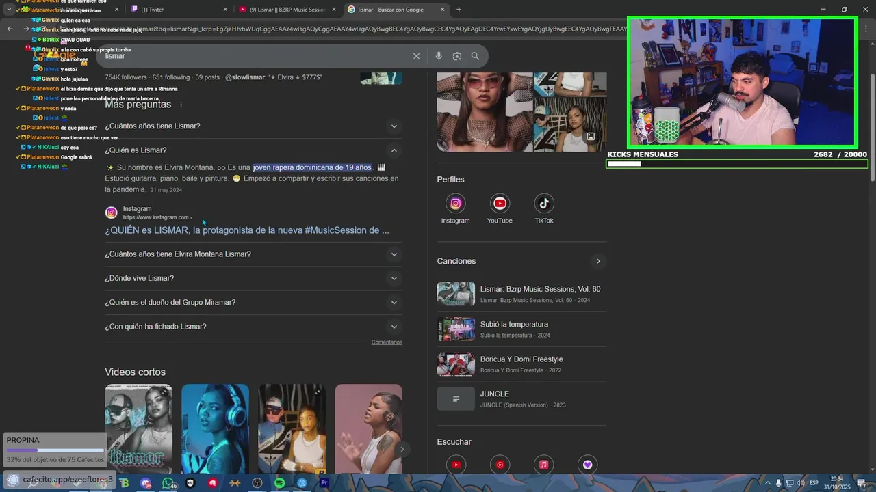Open the microphone icon in system tray
This screenshot has width=876, height=492.
coord(778,483)
